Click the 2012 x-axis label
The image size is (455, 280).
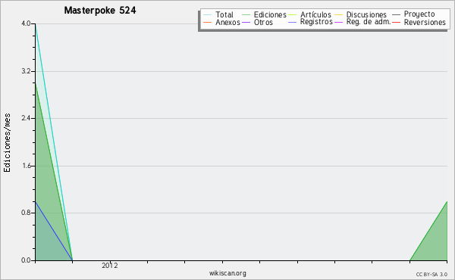pyautogui.click(x=110, y=266)
